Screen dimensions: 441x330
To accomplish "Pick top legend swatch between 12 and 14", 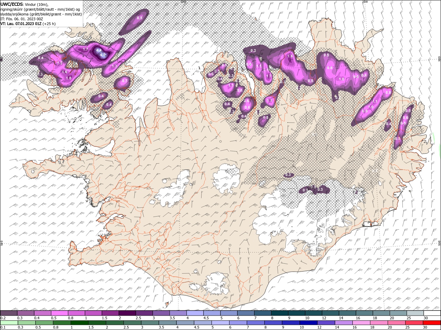I will click(330, 313).
